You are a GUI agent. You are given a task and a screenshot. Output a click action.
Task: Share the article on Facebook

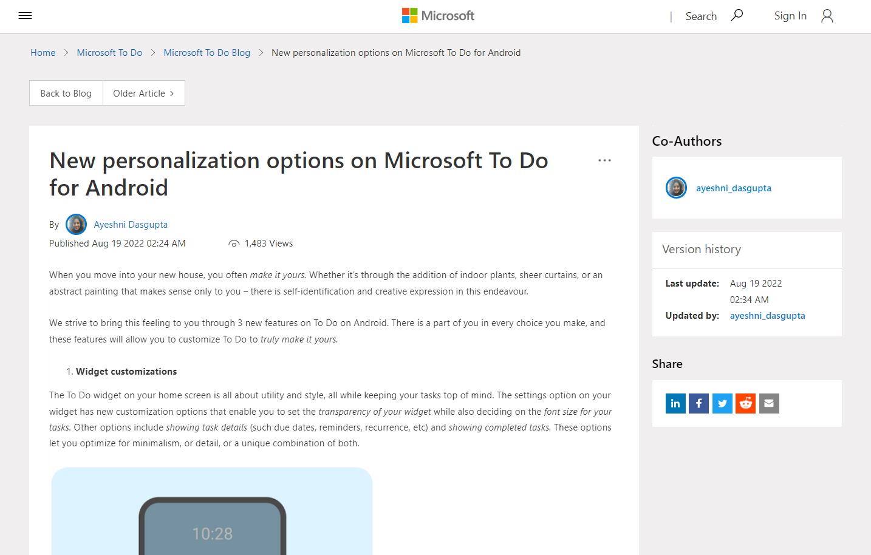pos(699,403)
